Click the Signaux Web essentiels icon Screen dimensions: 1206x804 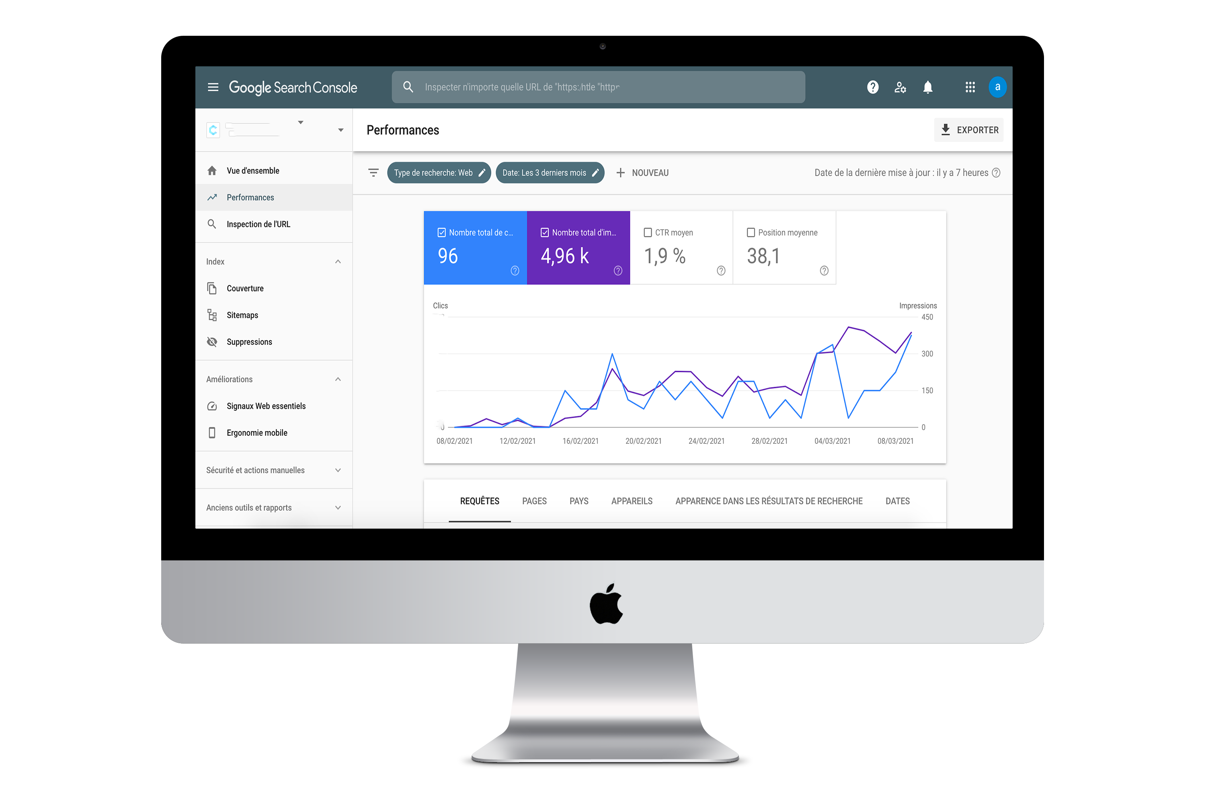coord(213,406)
